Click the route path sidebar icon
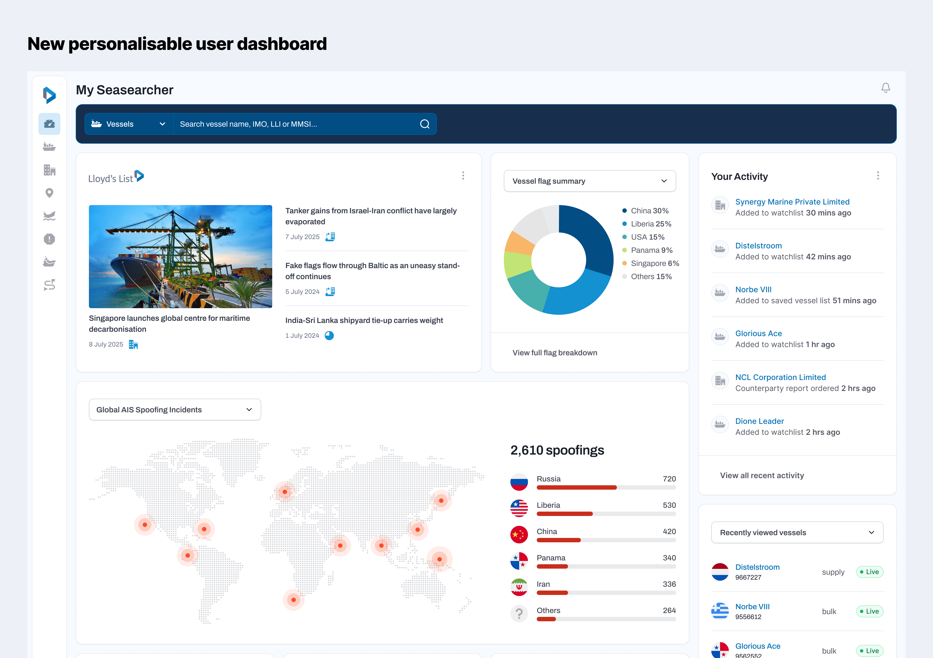Viewport: 933px width, 658px height. [x=49, y=285]
